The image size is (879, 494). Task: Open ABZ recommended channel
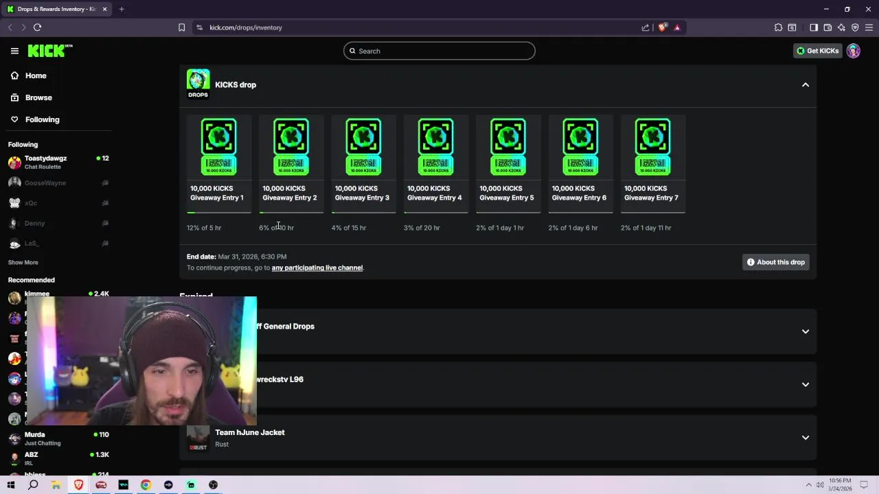pyautogui.click(x=58, y=458)
